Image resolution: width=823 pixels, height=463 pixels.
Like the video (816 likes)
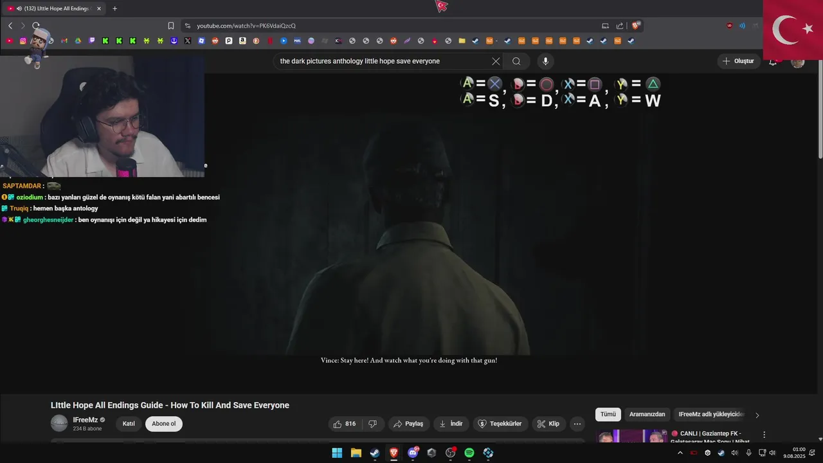pos(345,424)
